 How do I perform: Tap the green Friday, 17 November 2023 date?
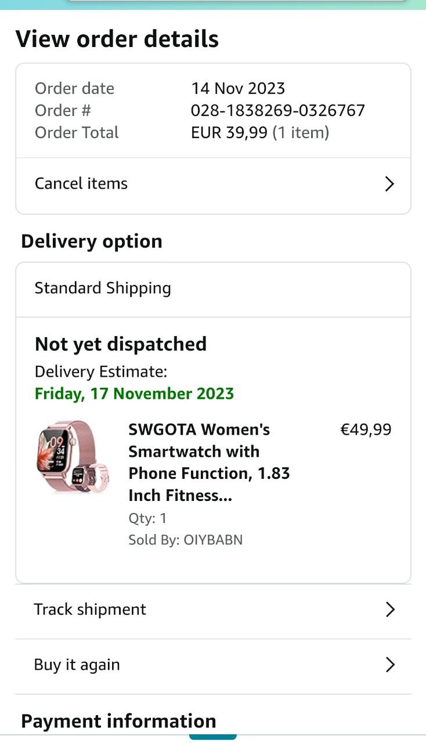pyautogui.click(x=134, y=394)
